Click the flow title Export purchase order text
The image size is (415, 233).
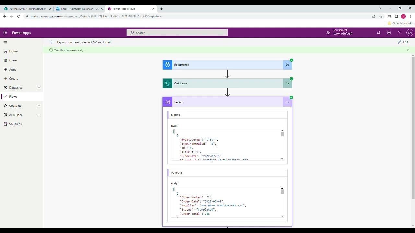(84, 42)
